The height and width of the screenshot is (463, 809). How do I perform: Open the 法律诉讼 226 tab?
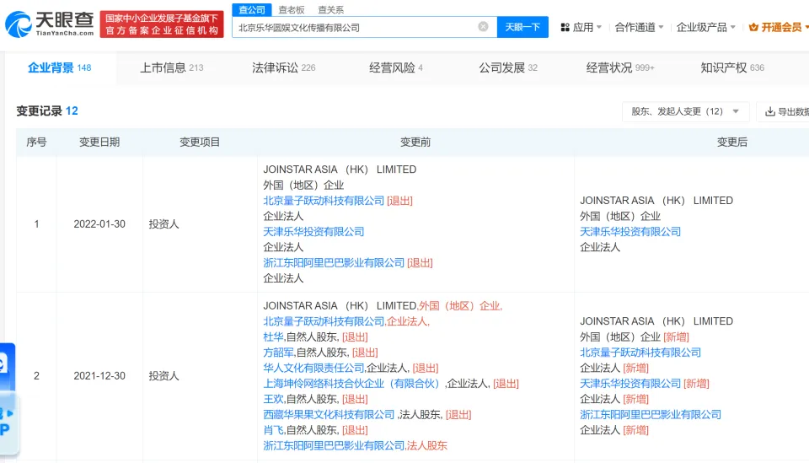(x=284, y=67)
